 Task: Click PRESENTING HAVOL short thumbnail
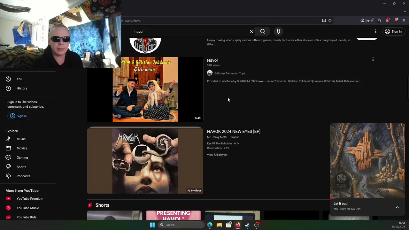[x=174, y=215]
